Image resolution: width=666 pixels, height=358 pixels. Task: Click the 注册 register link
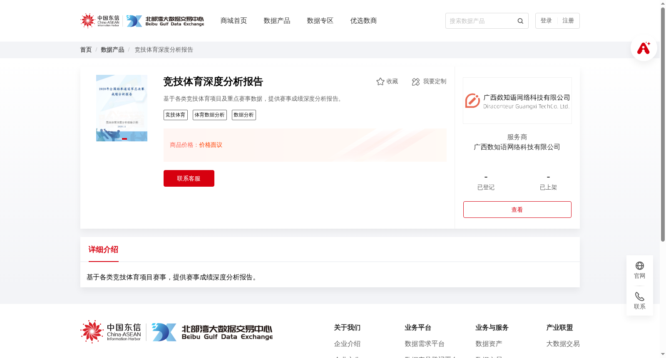pos(568,21)
